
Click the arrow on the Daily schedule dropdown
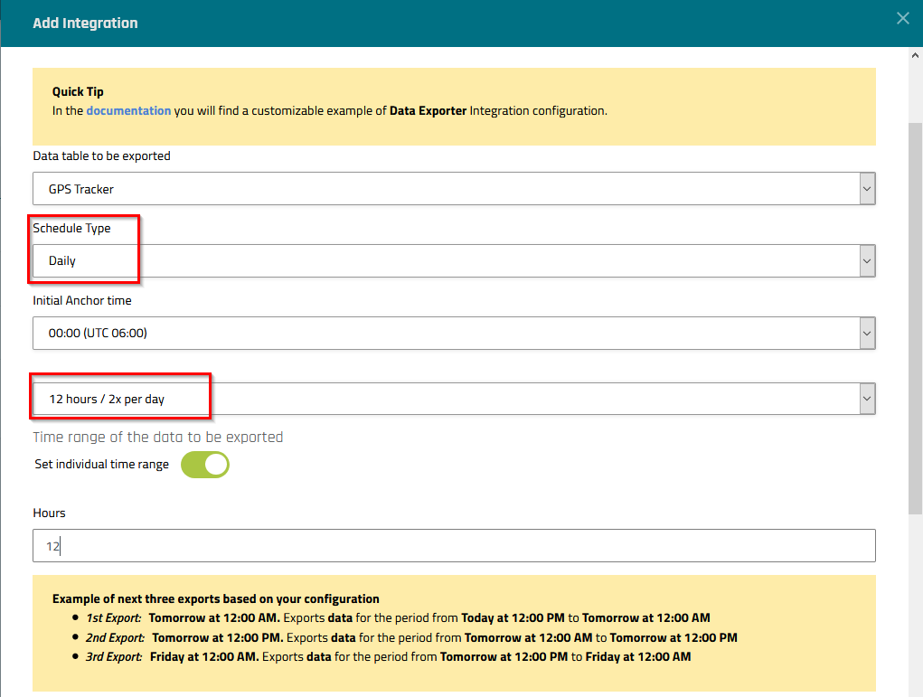(867, 261)
